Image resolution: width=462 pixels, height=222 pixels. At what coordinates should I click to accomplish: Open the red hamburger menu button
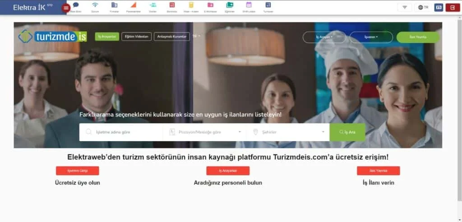pyautogui.click(x=66, y=8)
